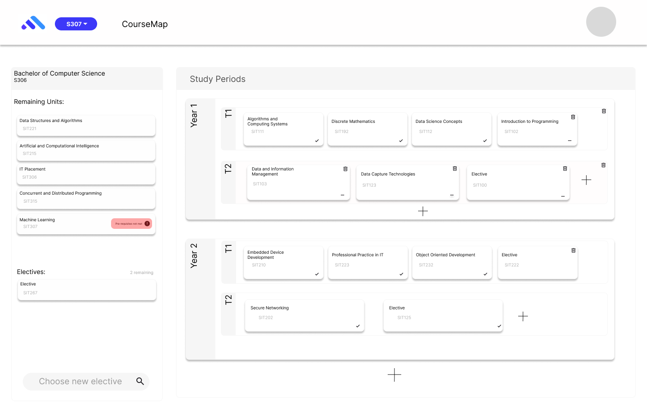Delete the entire Year 1 T1 study period

[604, 111]
